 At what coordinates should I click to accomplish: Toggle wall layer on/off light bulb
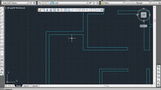pos(43,3)
